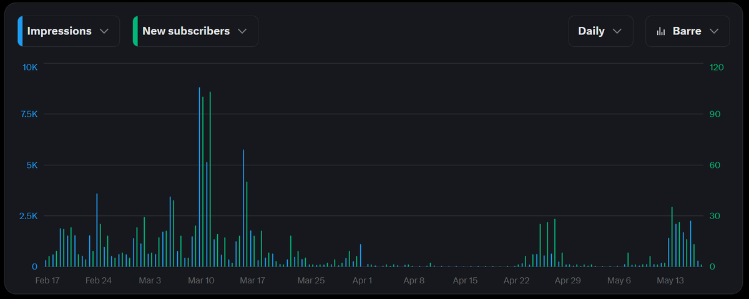Click the "Apr 8" date label
This screenshot has width=749, height=299.
click(x=414, y=281)
